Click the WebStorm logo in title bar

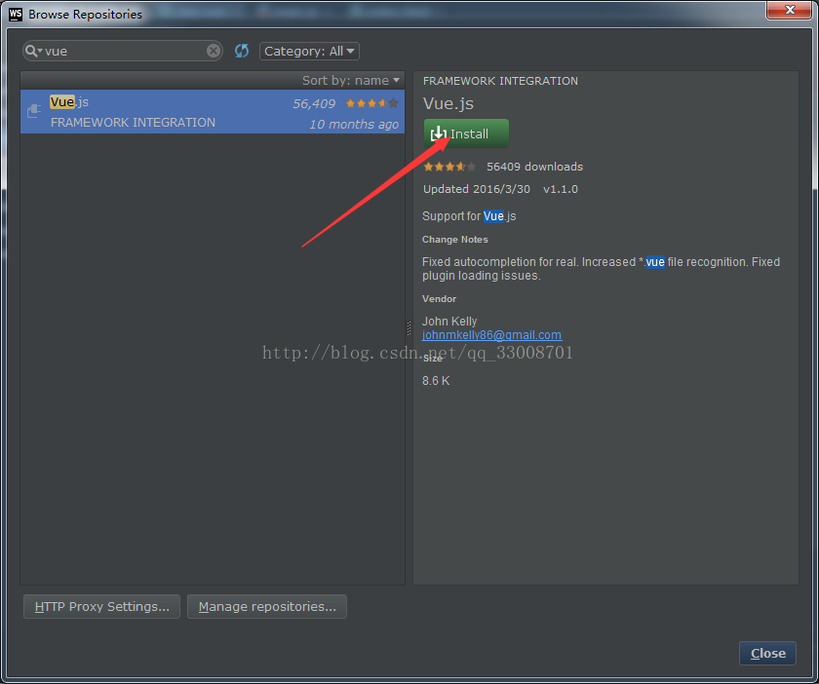click(x=16, y=14)
